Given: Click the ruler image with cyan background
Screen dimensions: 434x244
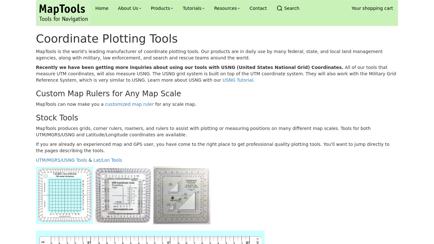Looking at the screenshot, I should pos(150,237).
